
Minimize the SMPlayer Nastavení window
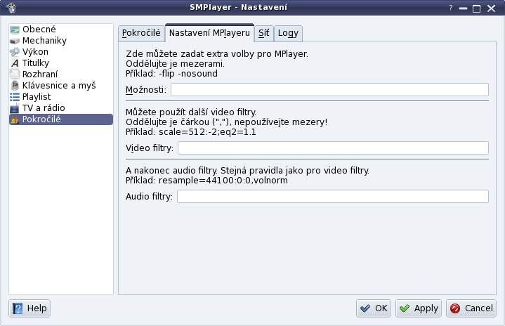pyautogui.click(x=463, y=8)
